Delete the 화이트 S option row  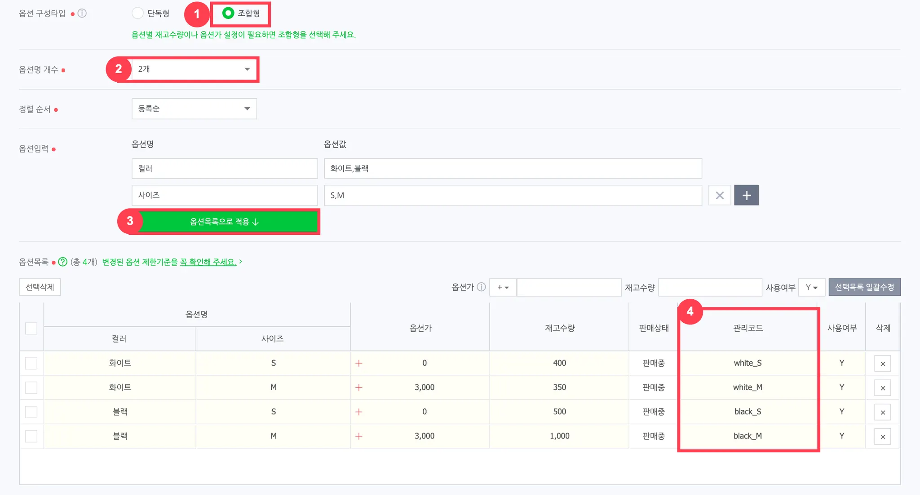point(882,364)
